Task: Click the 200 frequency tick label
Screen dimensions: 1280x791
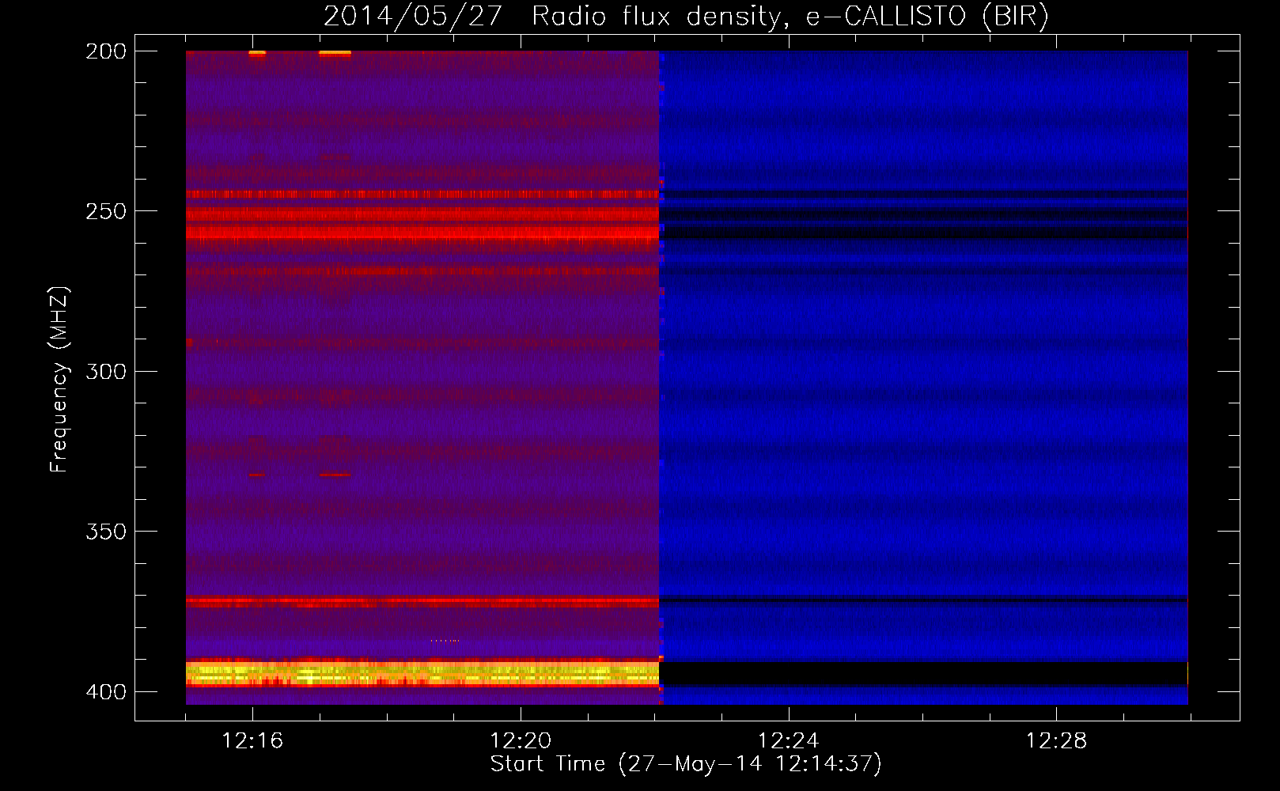Action: pyautogui.click(x=106, y=51)
